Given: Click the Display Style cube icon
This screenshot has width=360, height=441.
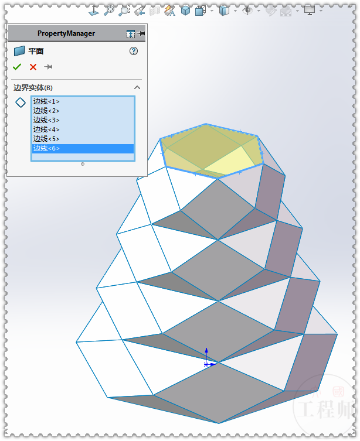Looking at the screenshot, I should [x=201, y=11].
